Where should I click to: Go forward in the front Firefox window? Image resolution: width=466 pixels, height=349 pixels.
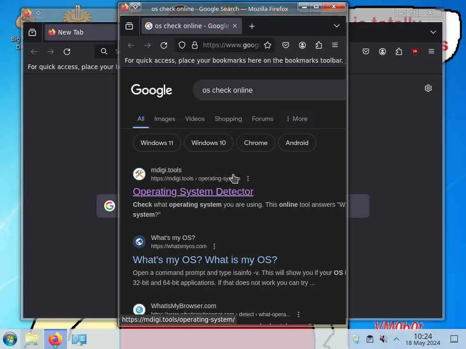(x=147, y=45)
